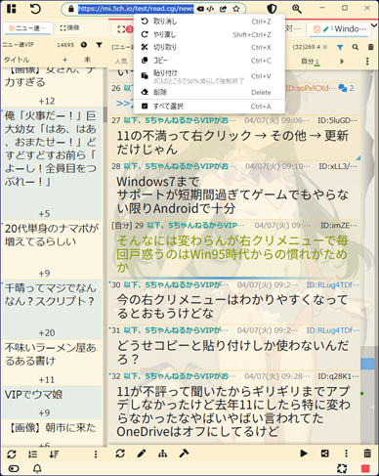This screenshot has height=476, width=379.
Task: Click the padlock icon in the address bar
Action: coord(71,9)
